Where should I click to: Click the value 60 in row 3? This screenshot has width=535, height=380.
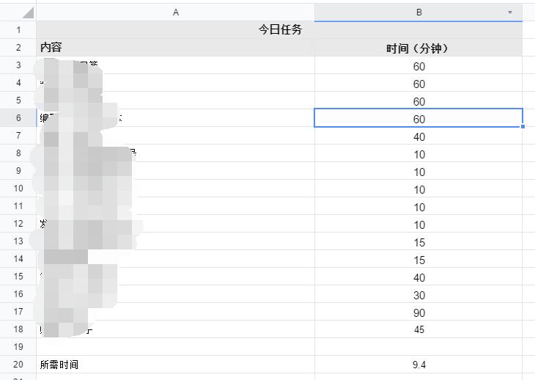(x=418, y=65)
